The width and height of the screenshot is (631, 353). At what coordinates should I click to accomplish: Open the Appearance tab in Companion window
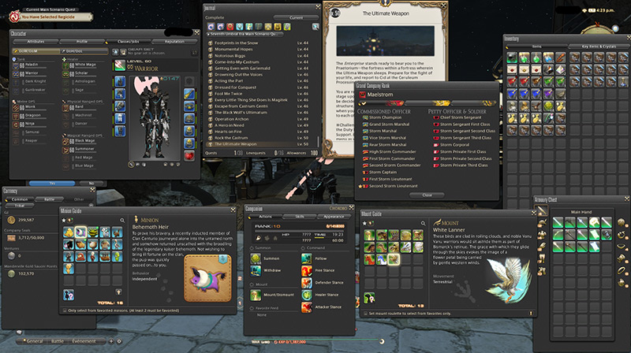point(334,217)
